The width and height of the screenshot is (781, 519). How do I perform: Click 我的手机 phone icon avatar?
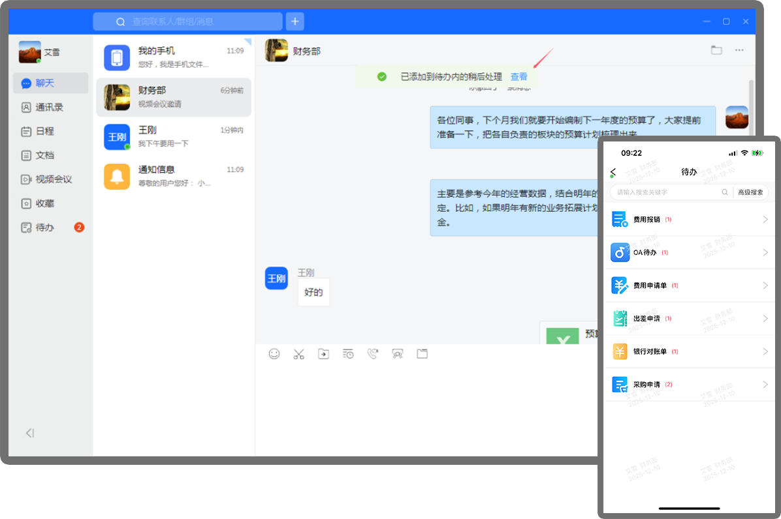117,57
